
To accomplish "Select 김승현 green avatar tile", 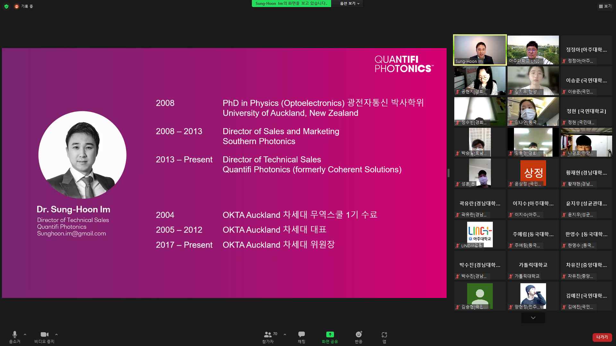I will point(480,296).
